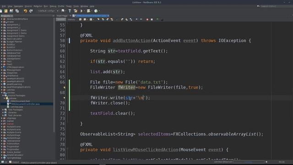Open the Debug menu
293x165 pixels.
[53, 6]
